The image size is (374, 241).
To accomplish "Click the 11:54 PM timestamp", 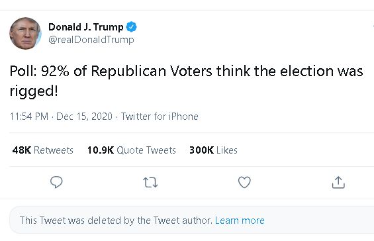I will pos(29,117).
